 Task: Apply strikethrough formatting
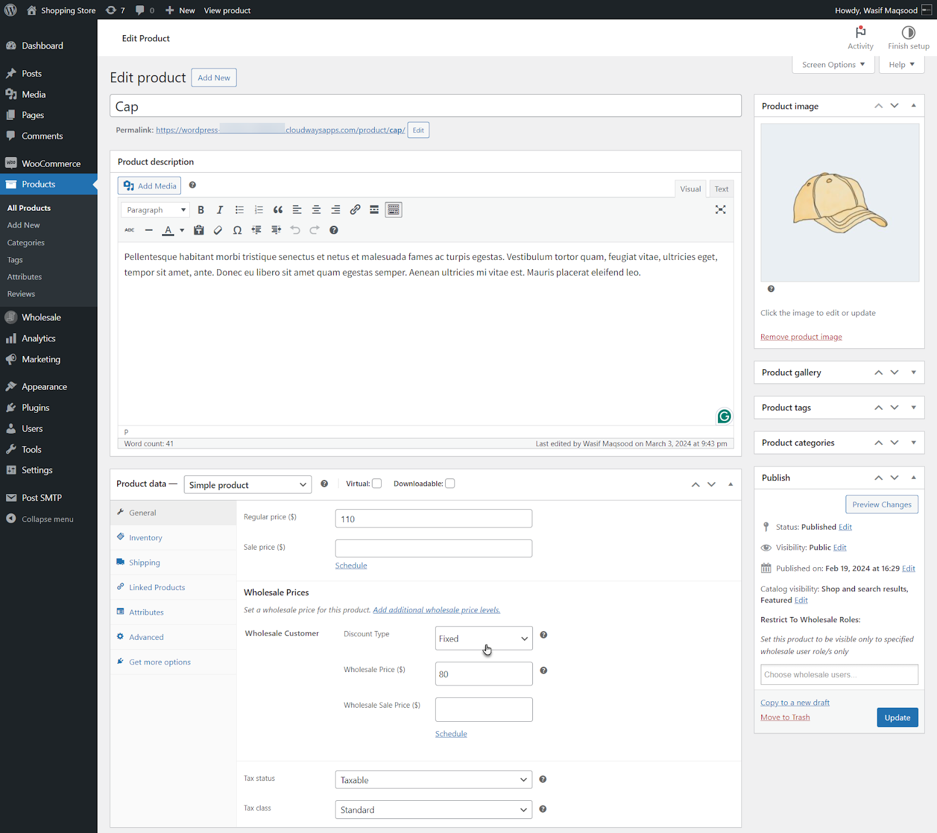[129, 230]
